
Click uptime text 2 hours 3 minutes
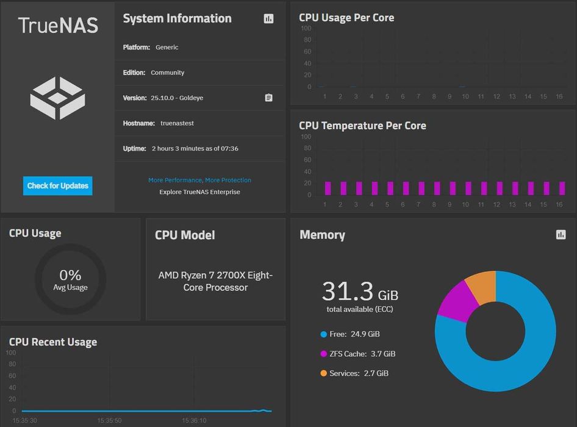click(x=195, y=149)
